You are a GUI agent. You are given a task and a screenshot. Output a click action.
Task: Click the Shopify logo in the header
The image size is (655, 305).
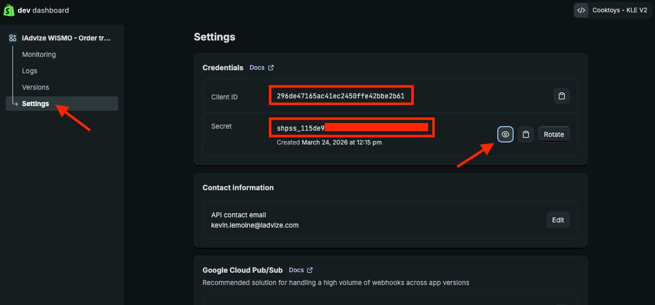[9, 10]
